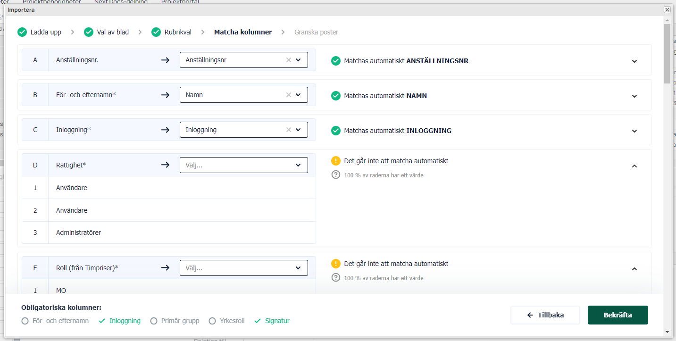
Task: Click the Obligatoriska kolumner heading
Action: 61,308
